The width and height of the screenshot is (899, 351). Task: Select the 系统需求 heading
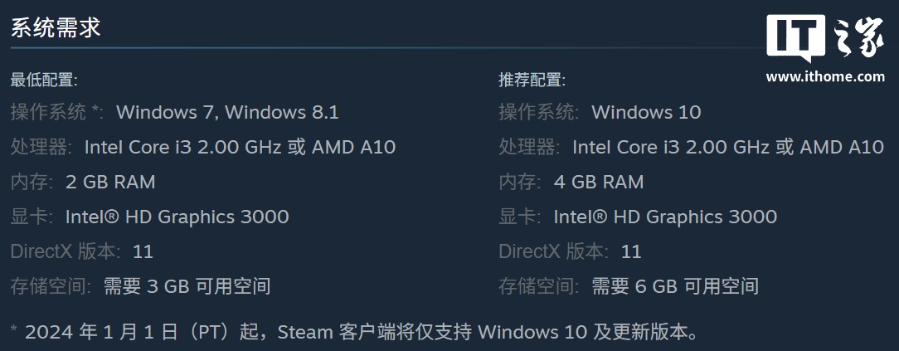56,27
